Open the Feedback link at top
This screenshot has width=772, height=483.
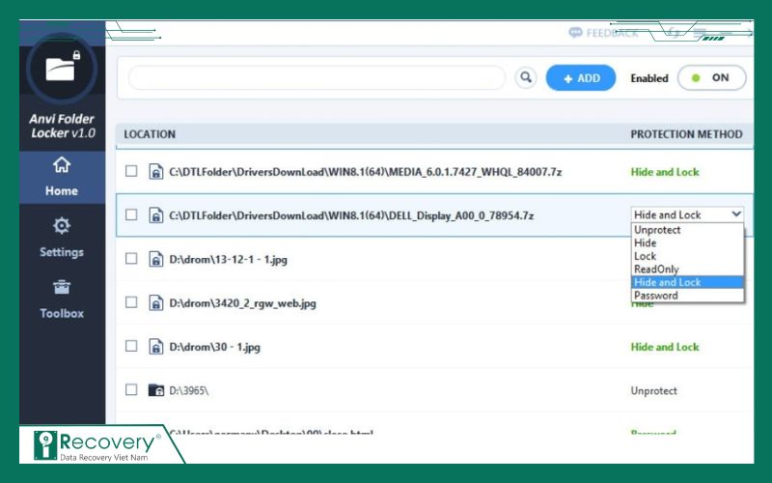tap(604, 33)
